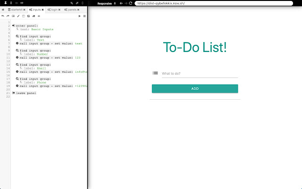This screenshot has width=302, height=189.
Task: Click the 'To-Do List!' heading
Action: click(195, 47)
